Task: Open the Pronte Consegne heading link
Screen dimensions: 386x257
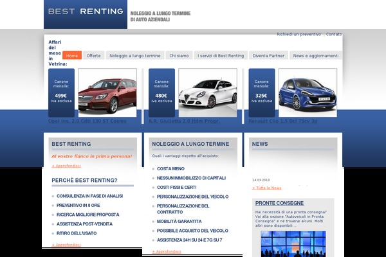Action: [279, 203]
